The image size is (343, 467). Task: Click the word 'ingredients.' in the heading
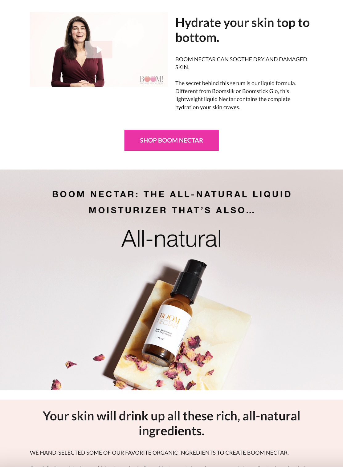[x=171, y=431]
